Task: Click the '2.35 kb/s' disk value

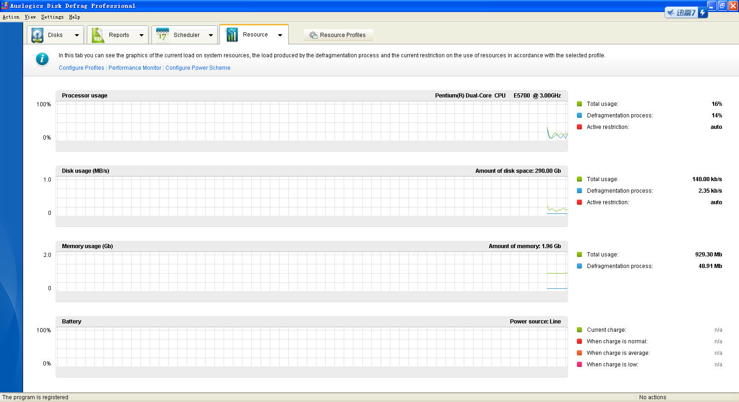Action: (710, 191)
